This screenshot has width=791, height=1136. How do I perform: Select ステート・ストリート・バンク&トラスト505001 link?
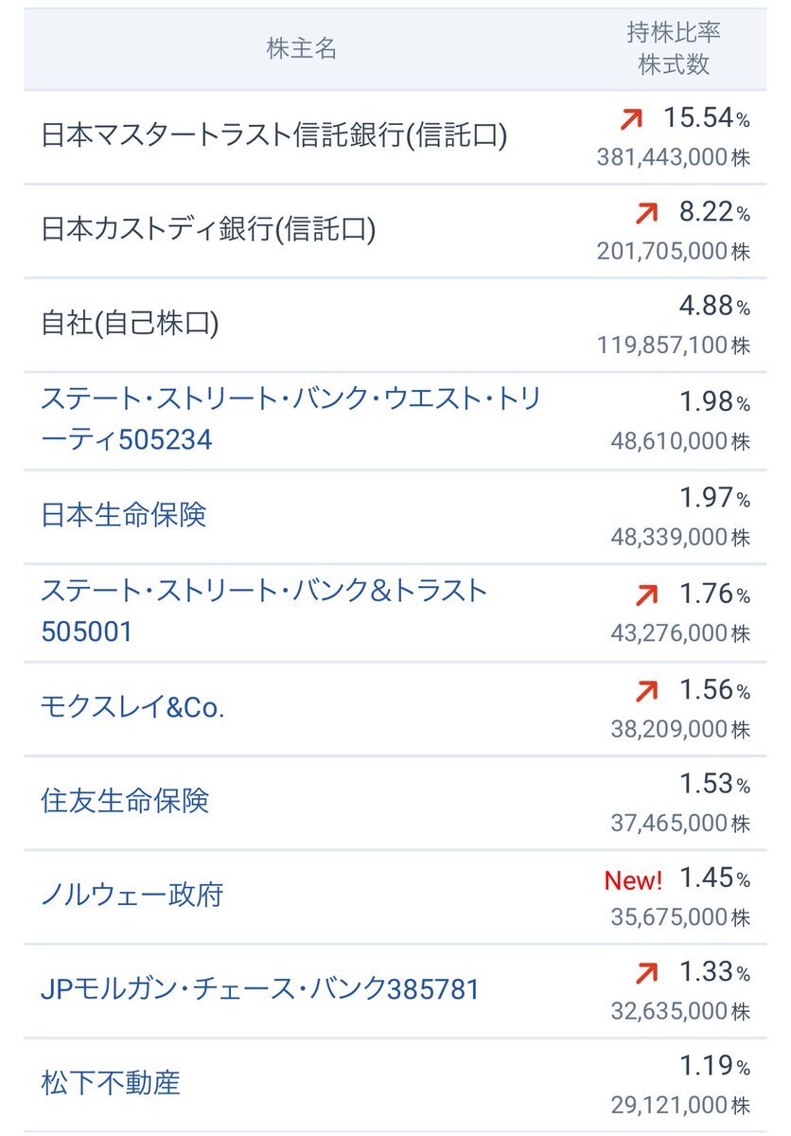tap(265, 612)
